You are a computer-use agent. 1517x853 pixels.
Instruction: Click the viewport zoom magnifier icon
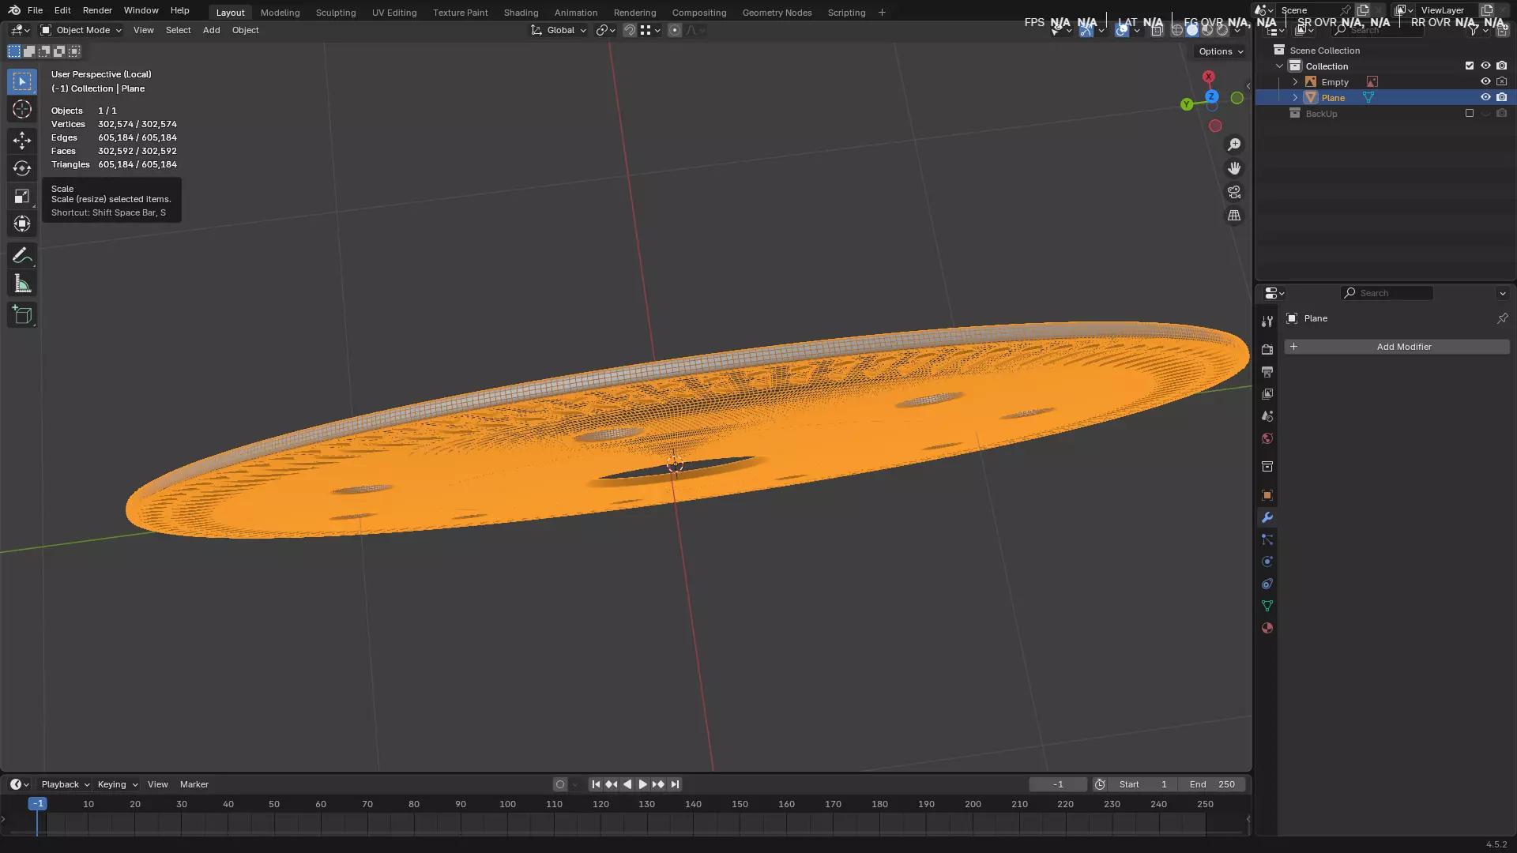tap(1234, 145)
